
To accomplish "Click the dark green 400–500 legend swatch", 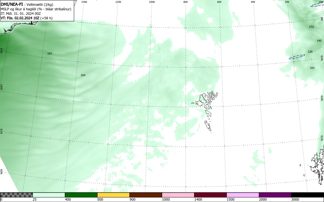I will point(81,195).
